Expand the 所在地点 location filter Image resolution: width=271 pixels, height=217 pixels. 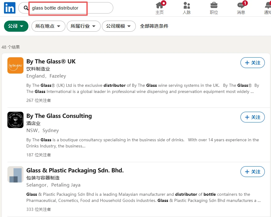(48, 26)
